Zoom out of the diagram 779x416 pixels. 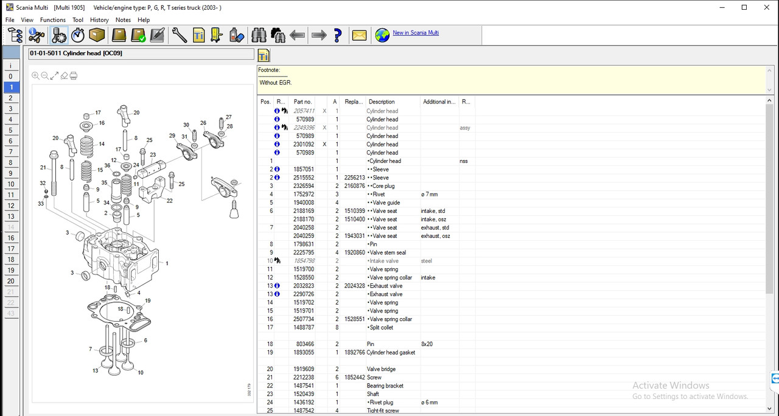[44, 75]
